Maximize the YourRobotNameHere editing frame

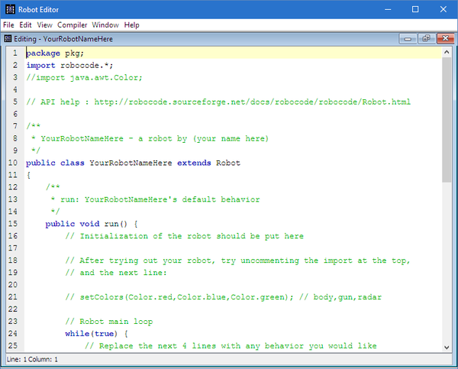click(426, 38)
